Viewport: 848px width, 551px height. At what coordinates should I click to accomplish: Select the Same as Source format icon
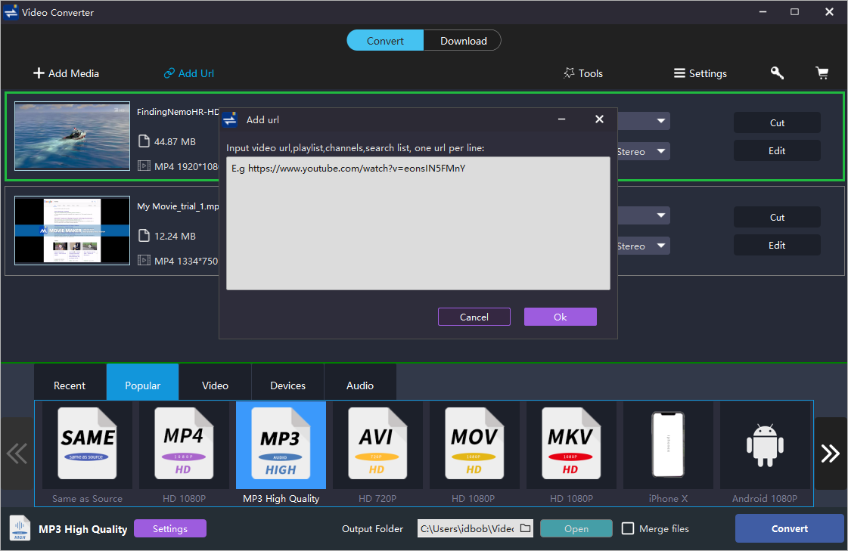pos(87,444)
